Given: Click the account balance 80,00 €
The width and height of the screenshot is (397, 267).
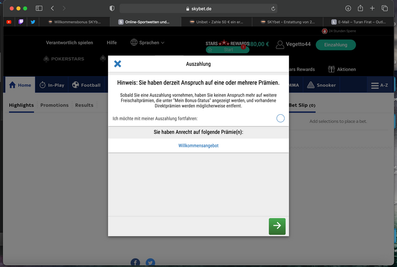Looking at the screenshot, I should 258,44.
